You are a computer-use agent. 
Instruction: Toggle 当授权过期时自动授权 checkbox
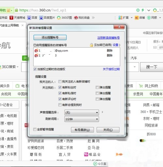[35, 69]
